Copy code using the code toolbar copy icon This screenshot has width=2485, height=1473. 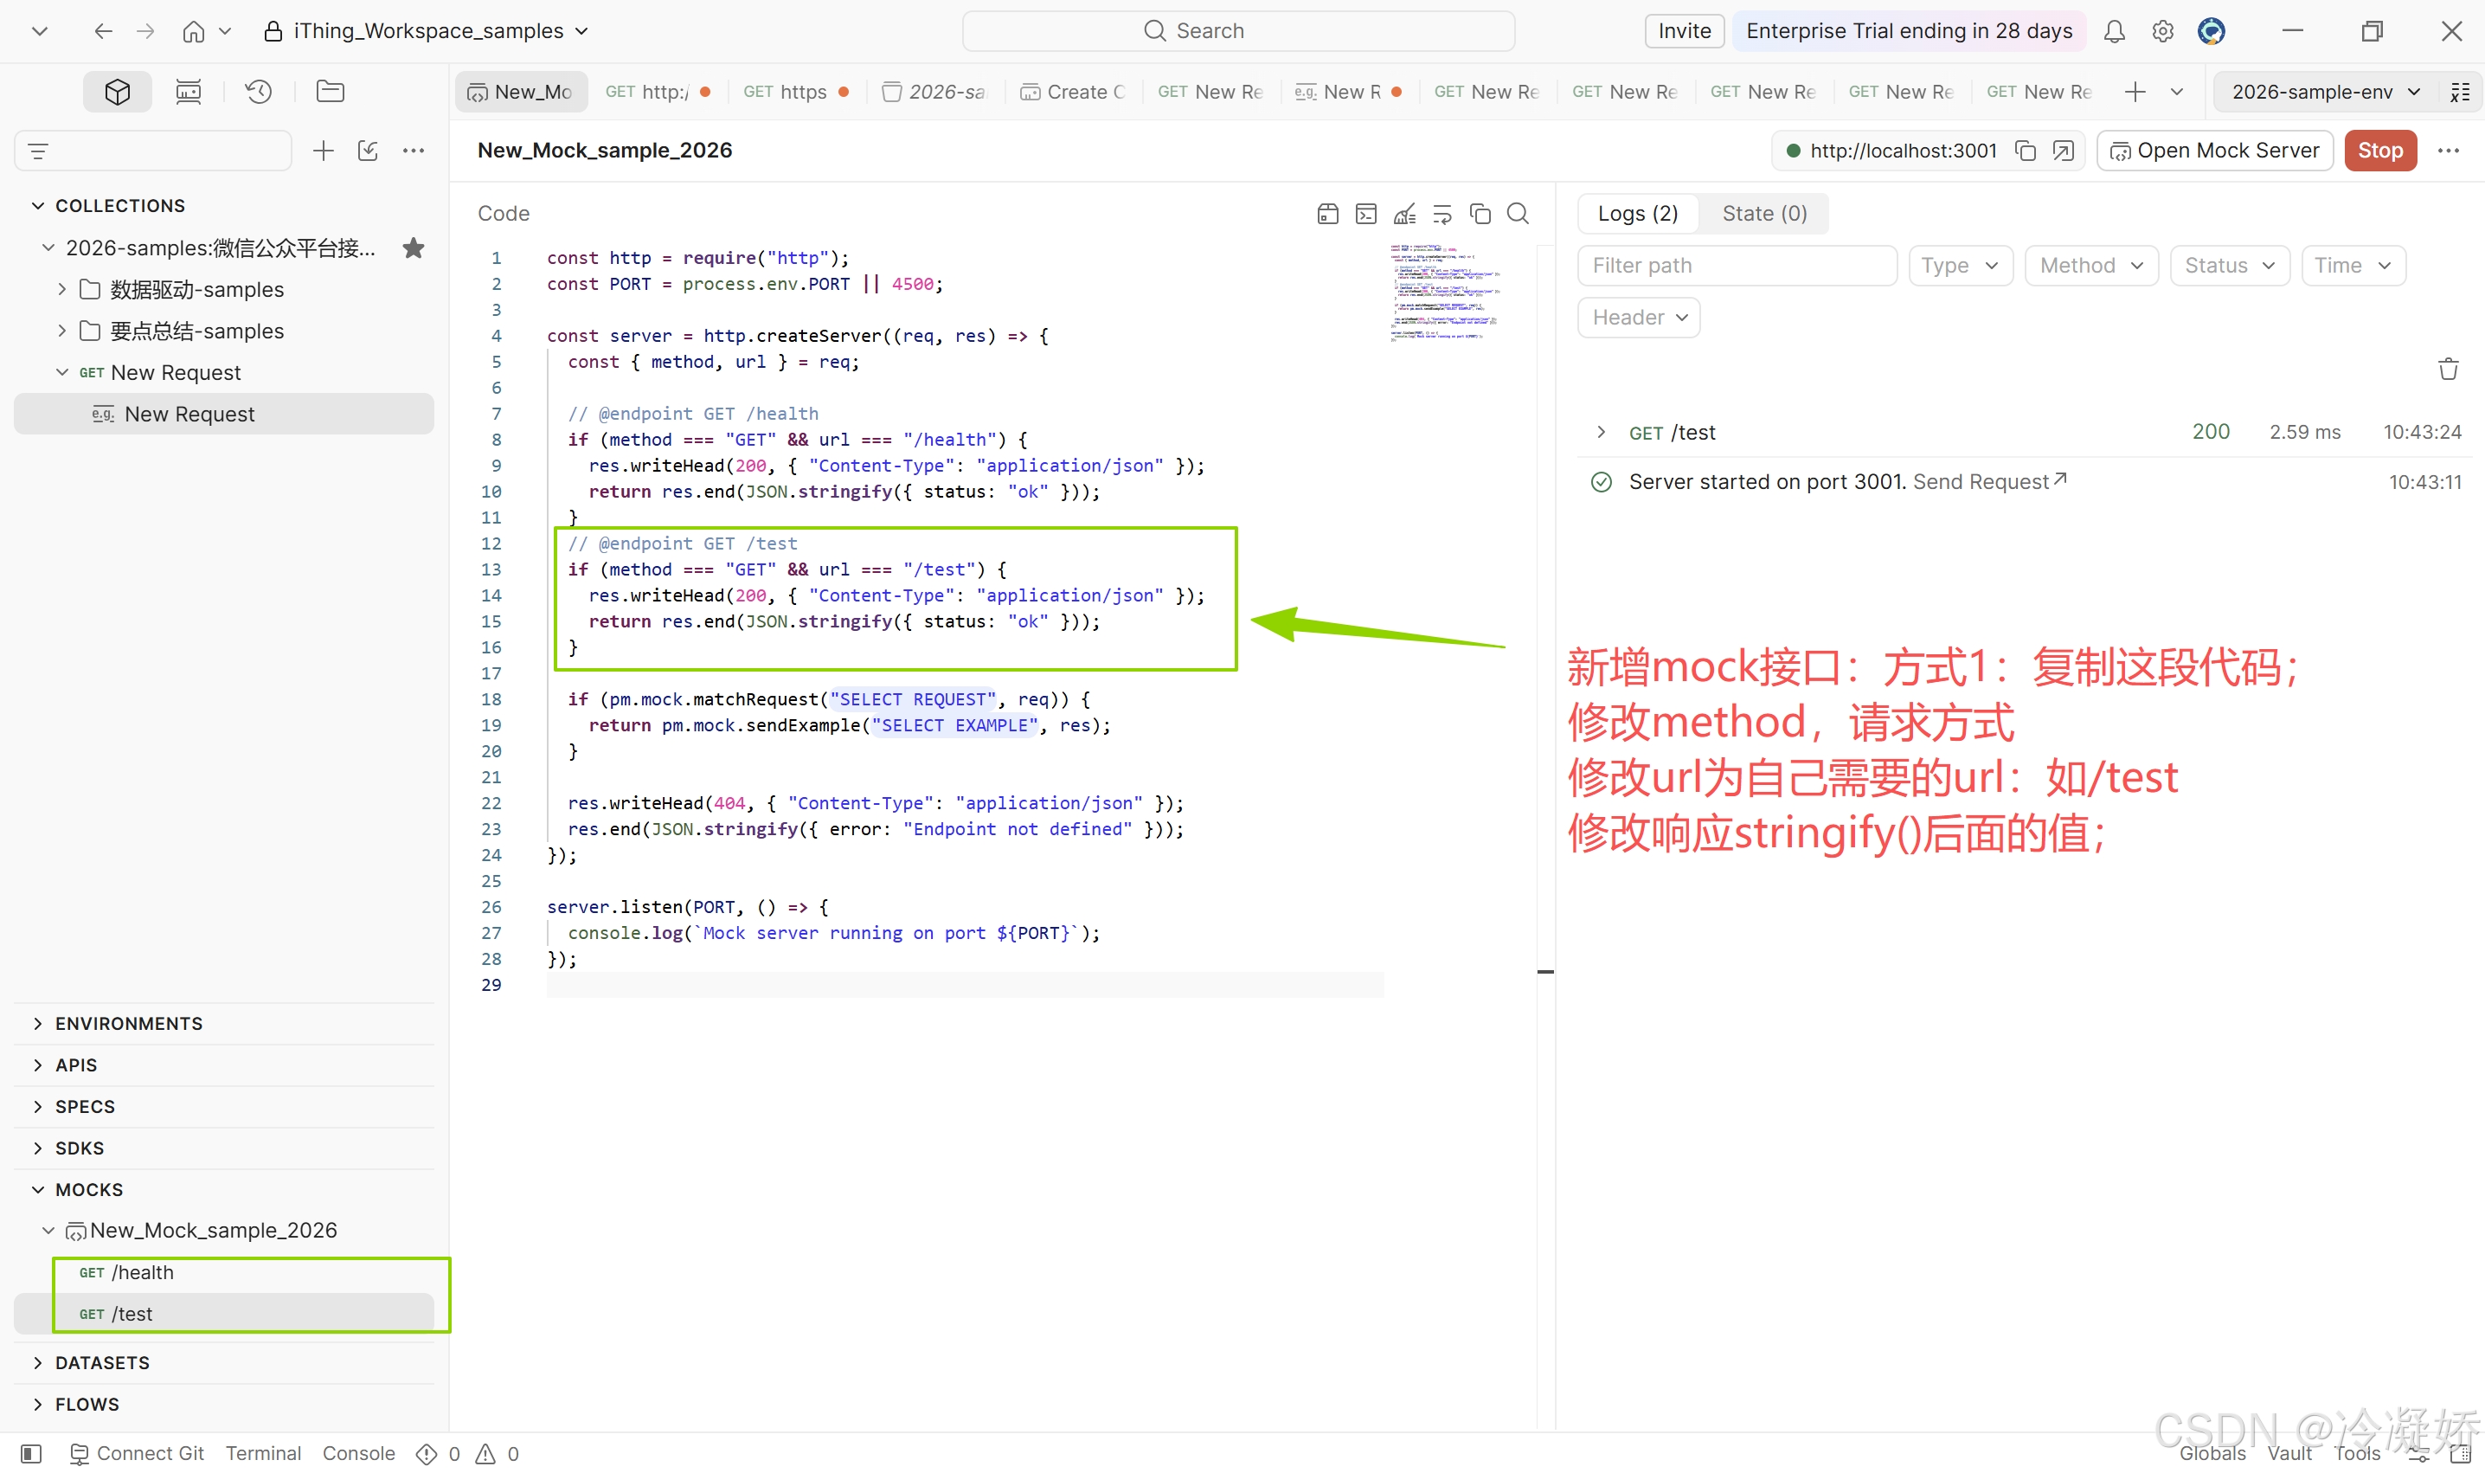tap(1480, 214)
